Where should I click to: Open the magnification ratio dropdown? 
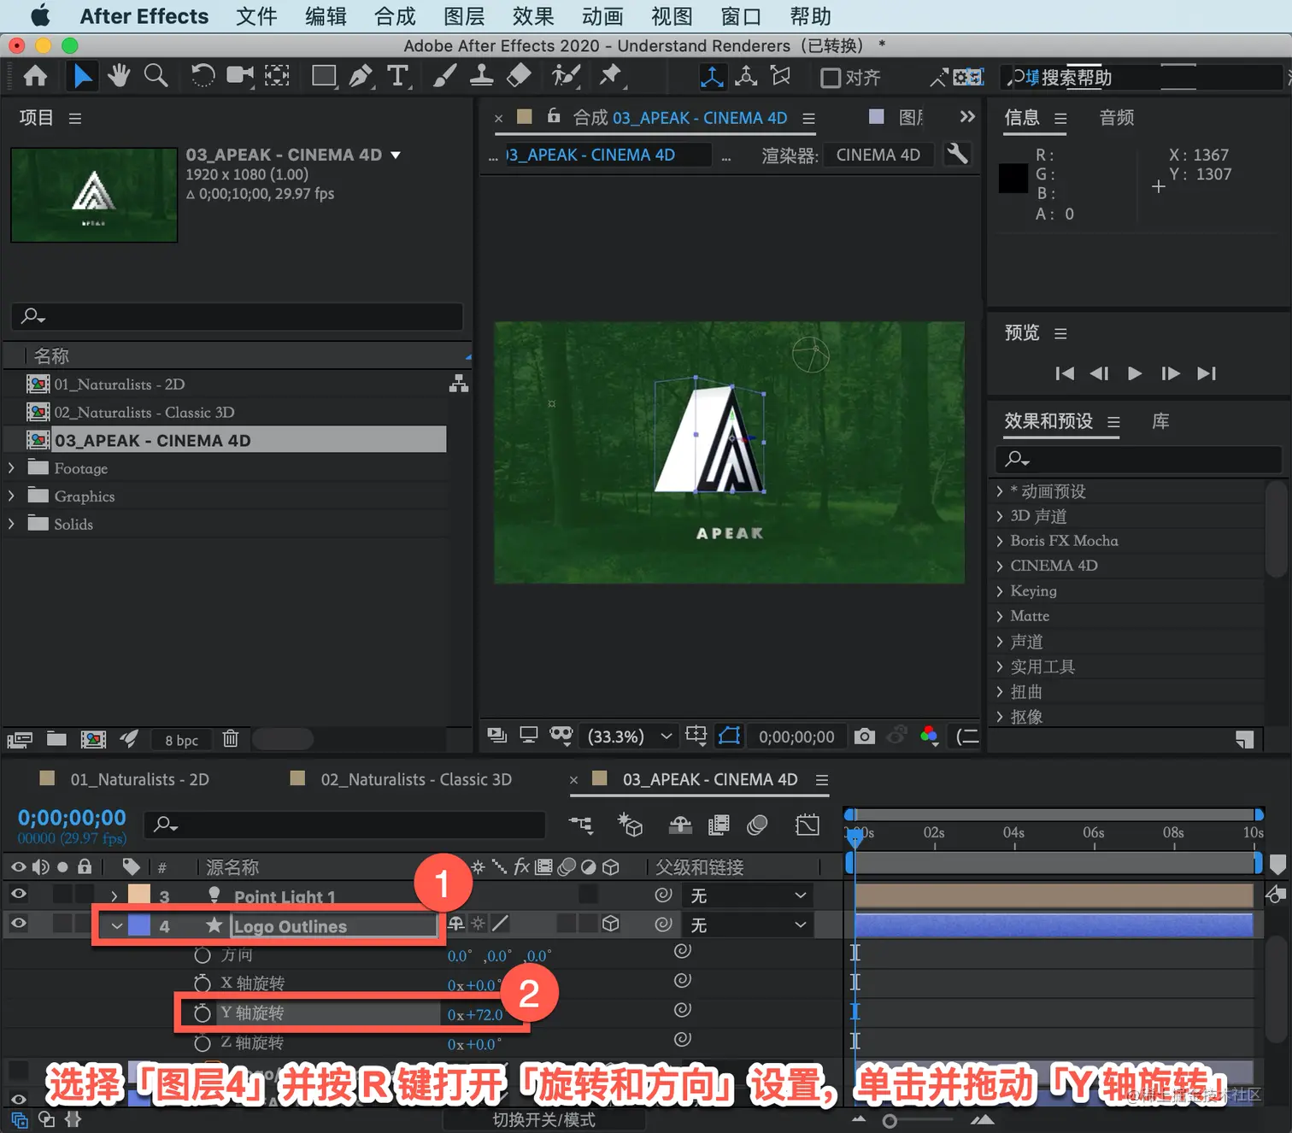click(631, 737)
